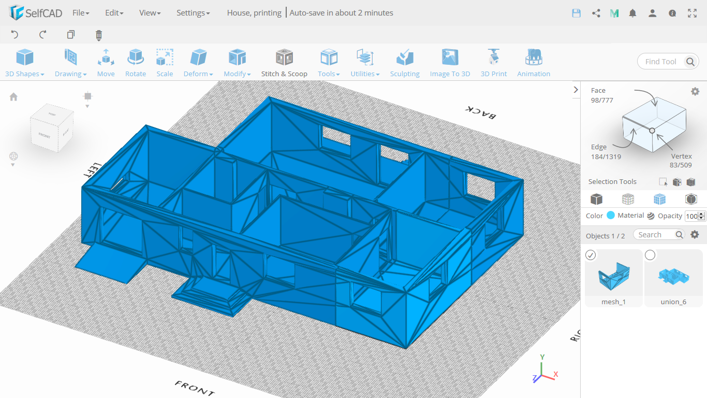Image resolution: width=707 pixels, height=398 pixels.
Task: Choose the marquee selection tool
Action: 663,182
